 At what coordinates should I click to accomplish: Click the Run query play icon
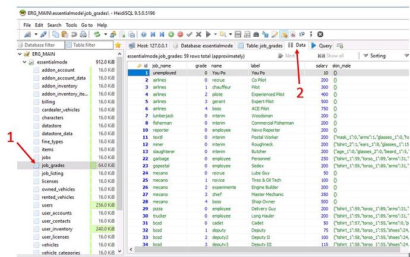[x=208, y=34]
